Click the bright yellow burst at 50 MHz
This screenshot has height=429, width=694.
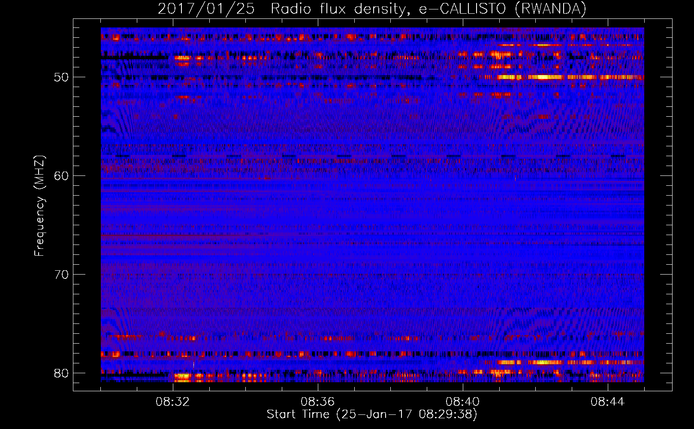pos(545,77)
